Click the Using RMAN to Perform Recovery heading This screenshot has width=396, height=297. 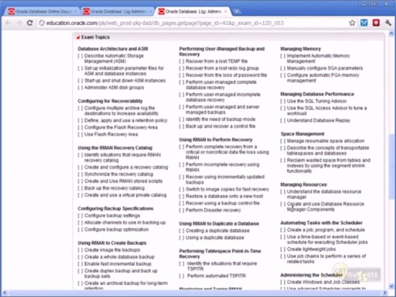pos(216,140)
